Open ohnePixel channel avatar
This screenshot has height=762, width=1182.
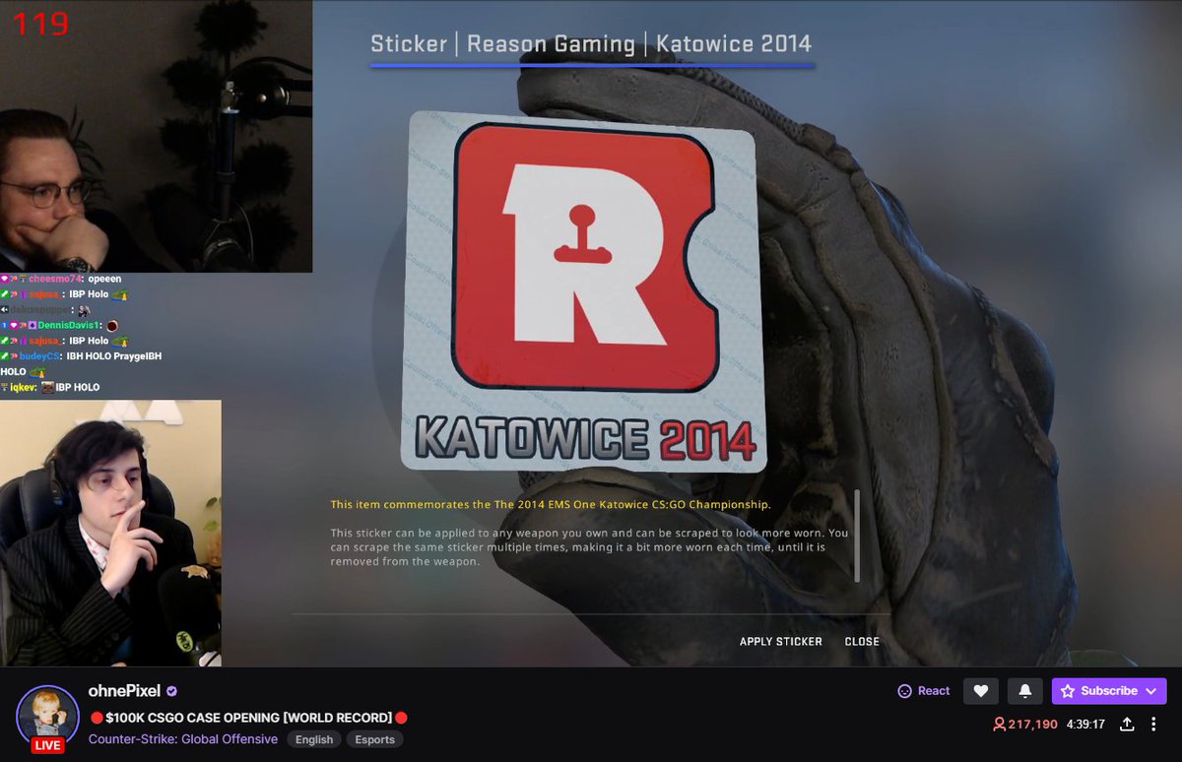[47, 715]
